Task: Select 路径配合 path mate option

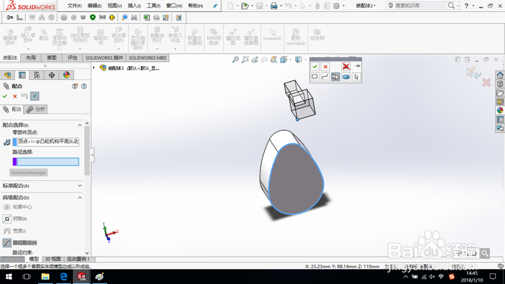Action: [x=20, y=243]
